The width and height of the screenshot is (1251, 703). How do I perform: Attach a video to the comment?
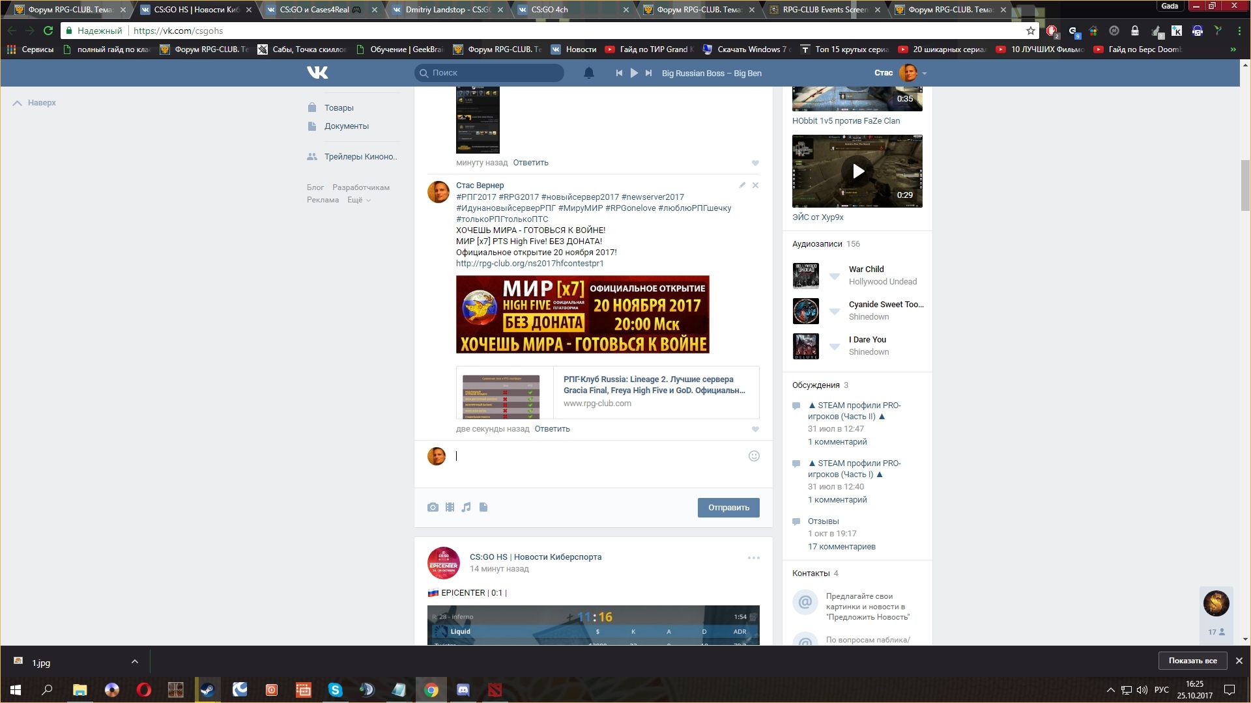pos(450,507)
